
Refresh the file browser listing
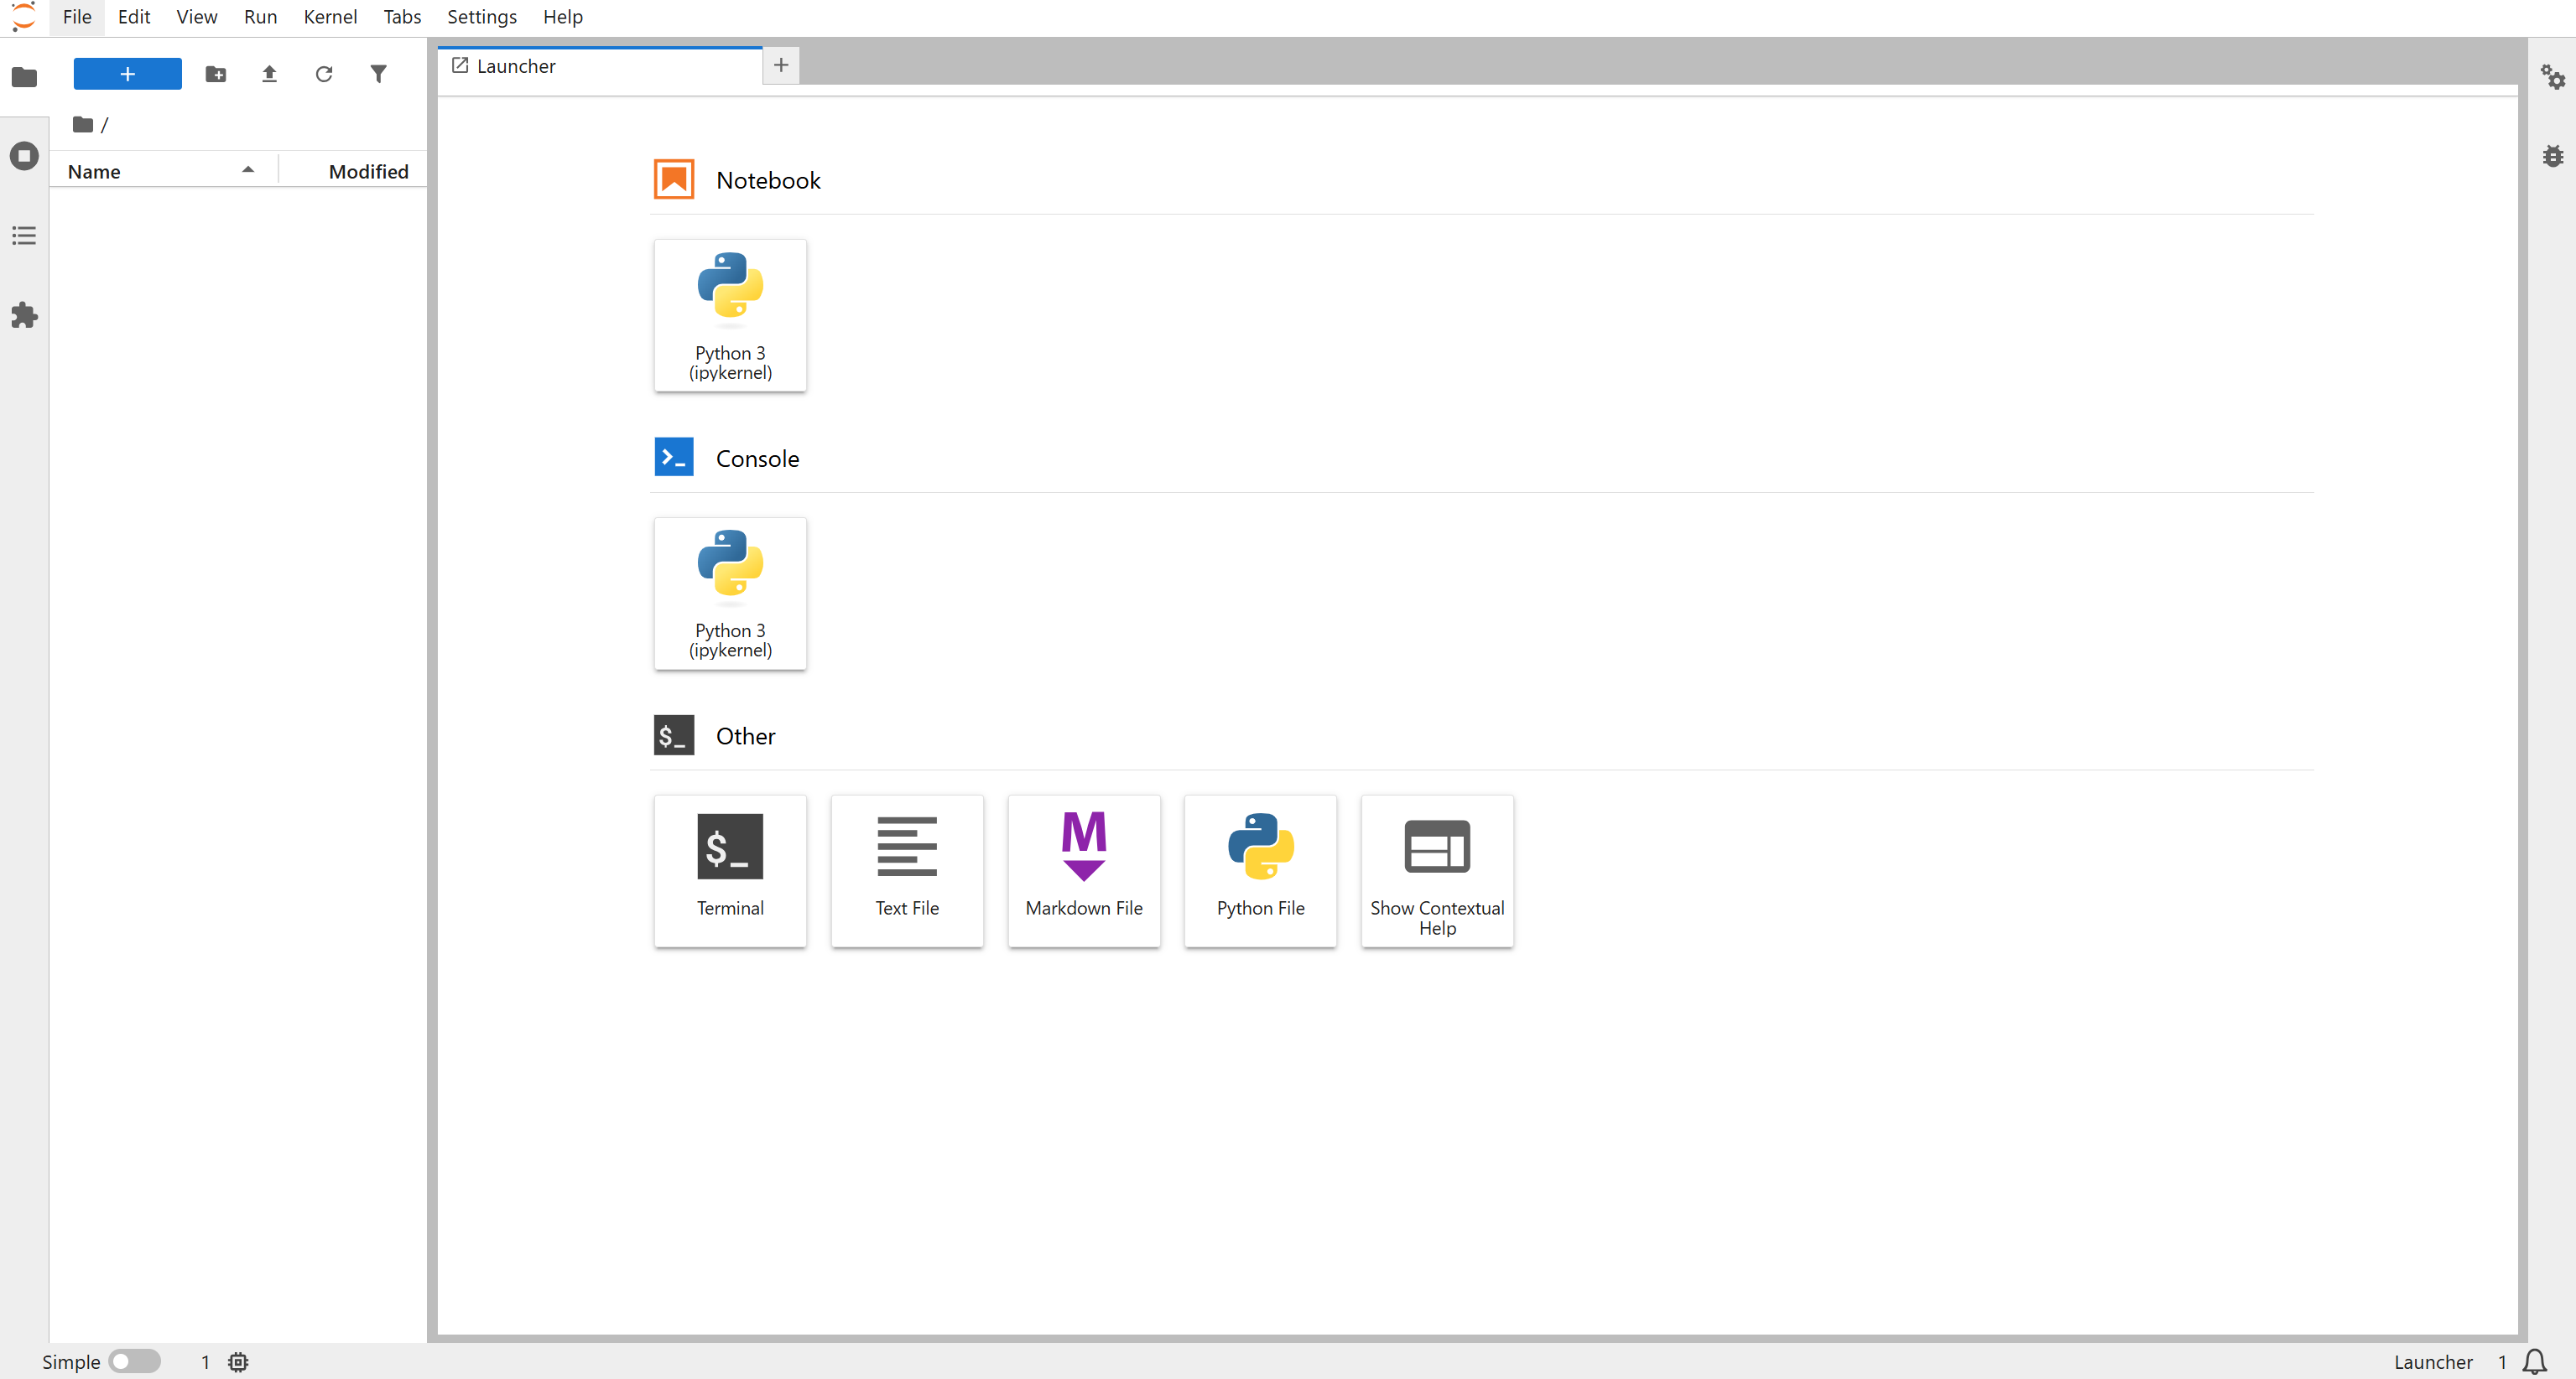324,74
